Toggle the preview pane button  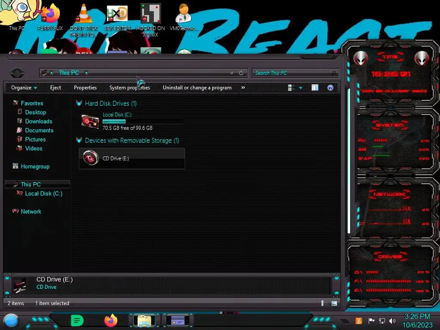(315, 88)
